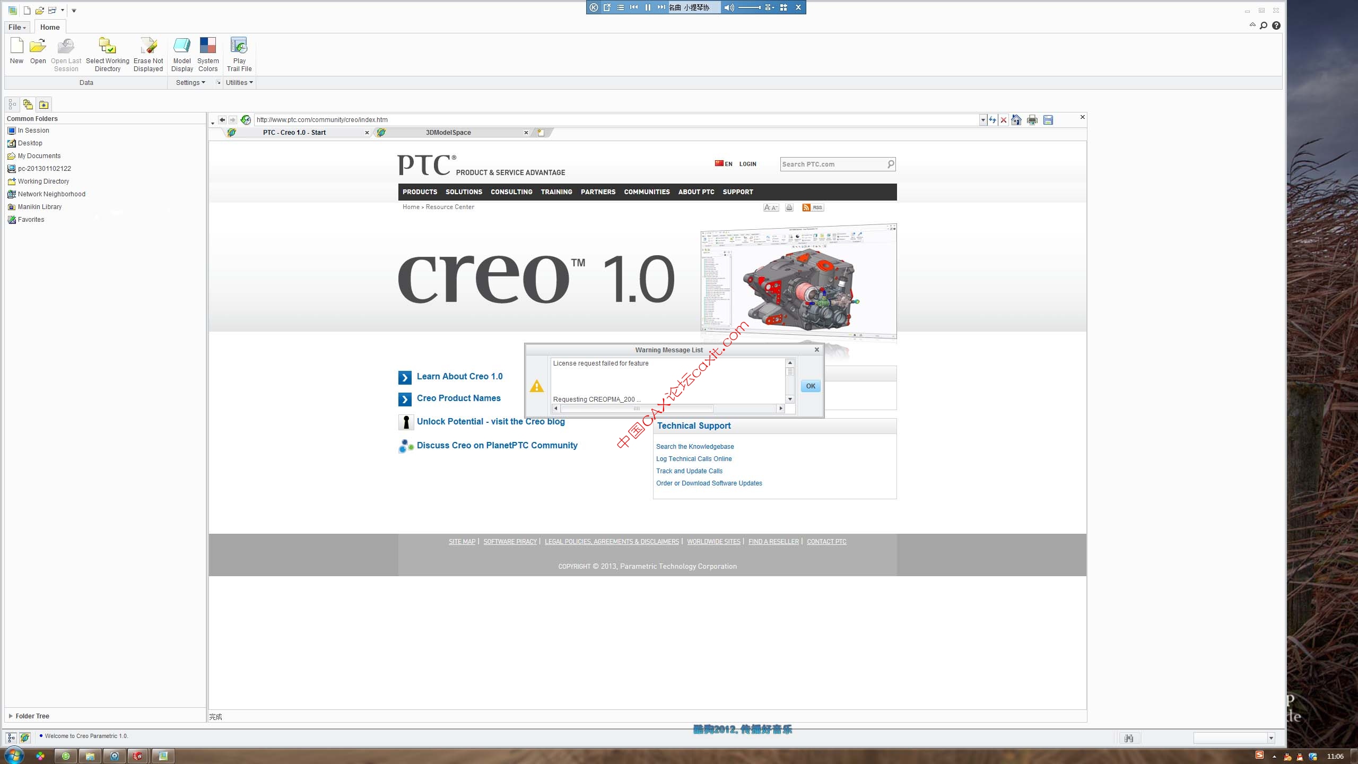Reload the page with refresh arrows icon
The width and height of the screenshot is (1358, 764).
point(993,120)
